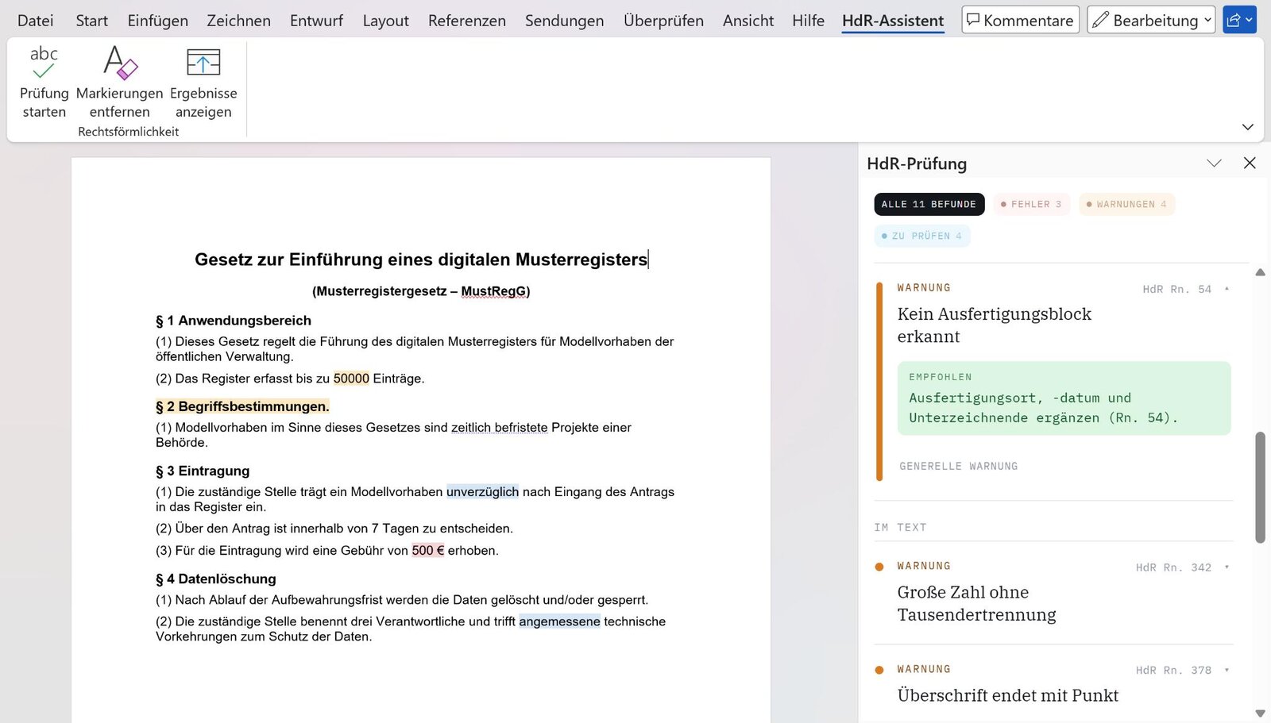Click the highlighted amount 500 €
1271x723 pixels.
click(427, 551)
